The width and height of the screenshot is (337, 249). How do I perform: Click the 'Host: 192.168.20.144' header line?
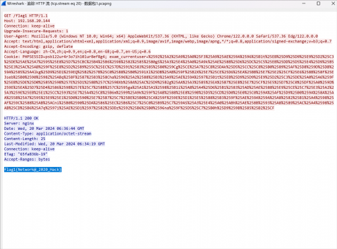27,21
